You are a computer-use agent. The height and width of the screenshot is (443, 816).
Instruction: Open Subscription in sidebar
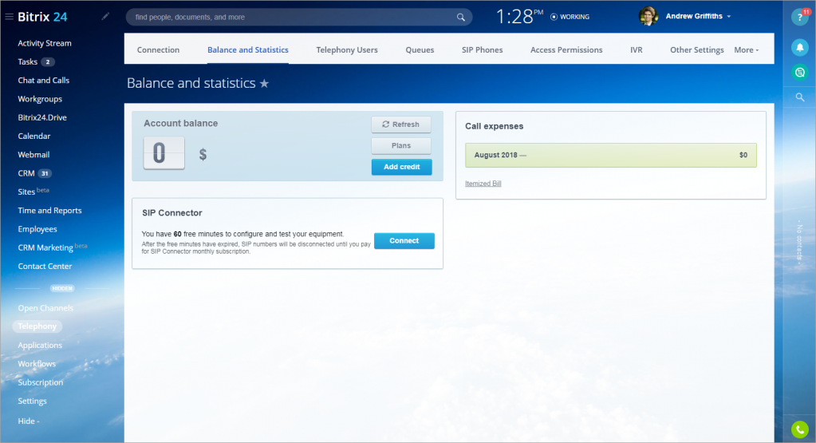coord(41,382)
